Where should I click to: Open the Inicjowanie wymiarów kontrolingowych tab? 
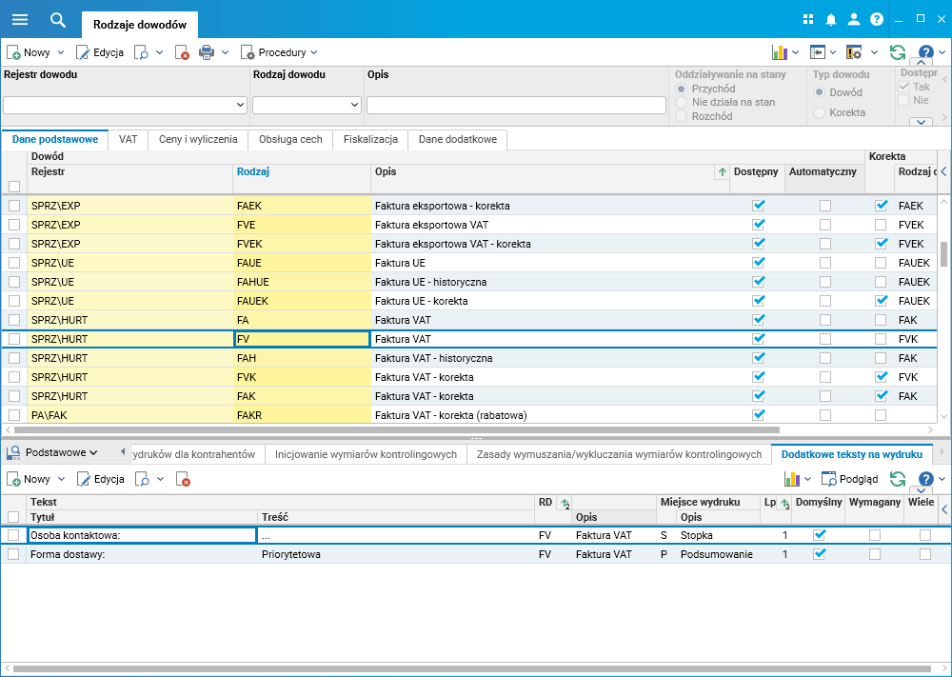(366, 454)
